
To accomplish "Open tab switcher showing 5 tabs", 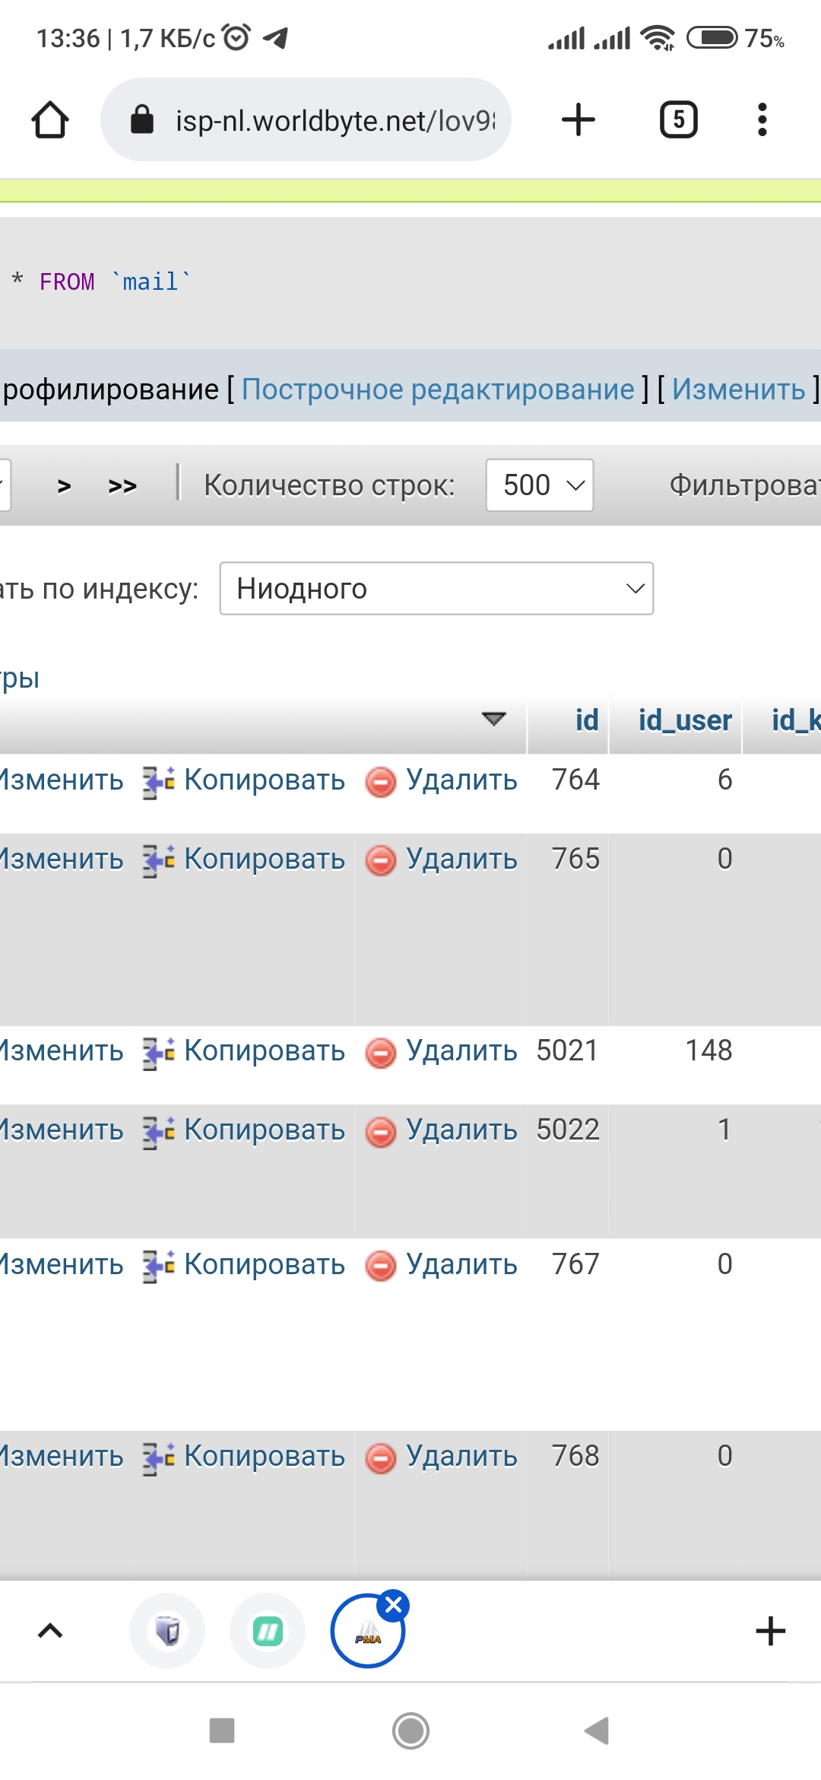I will click(678, 120).
